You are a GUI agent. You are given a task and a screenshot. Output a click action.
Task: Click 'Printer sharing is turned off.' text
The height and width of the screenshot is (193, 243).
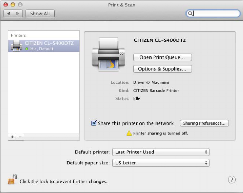pos(160,133)
